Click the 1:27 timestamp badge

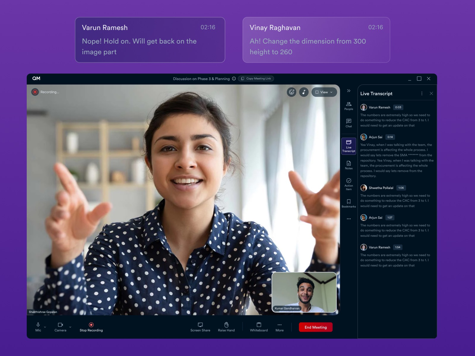390,217
